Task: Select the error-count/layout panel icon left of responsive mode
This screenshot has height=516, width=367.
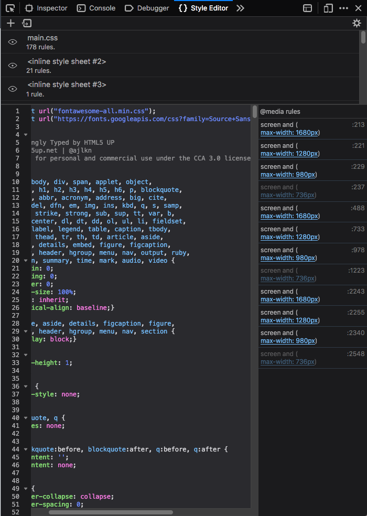Action: [x=308, y=8]
